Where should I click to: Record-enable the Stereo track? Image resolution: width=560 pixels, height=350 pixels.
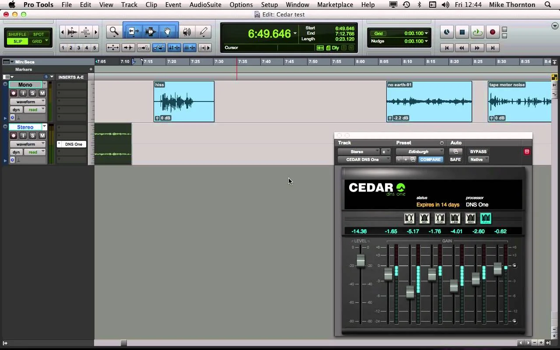[14, 136]
